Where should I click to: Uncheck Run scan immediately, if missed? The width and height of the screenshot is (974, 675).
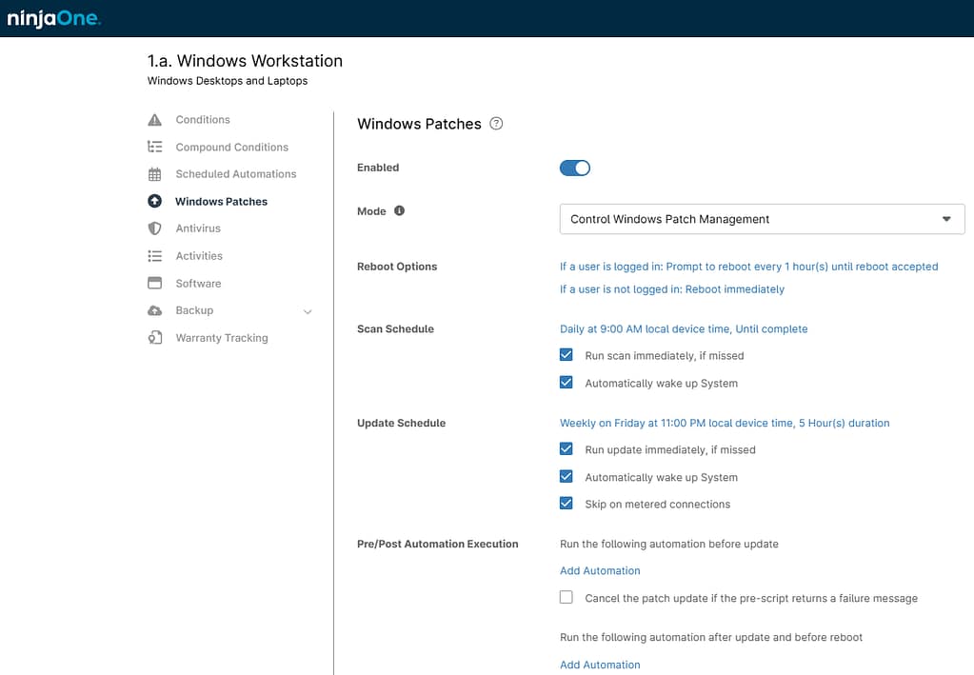pos(566,354)
